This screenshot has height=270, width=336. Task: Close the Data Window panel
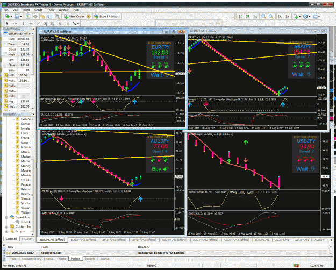33,29
